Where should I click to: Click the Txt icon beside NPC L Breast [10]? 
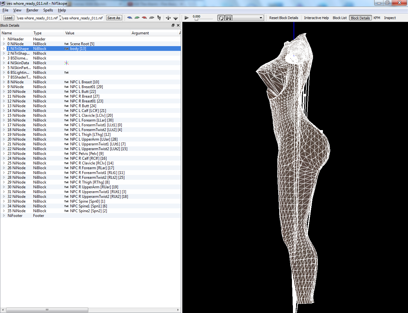(66, 82)
